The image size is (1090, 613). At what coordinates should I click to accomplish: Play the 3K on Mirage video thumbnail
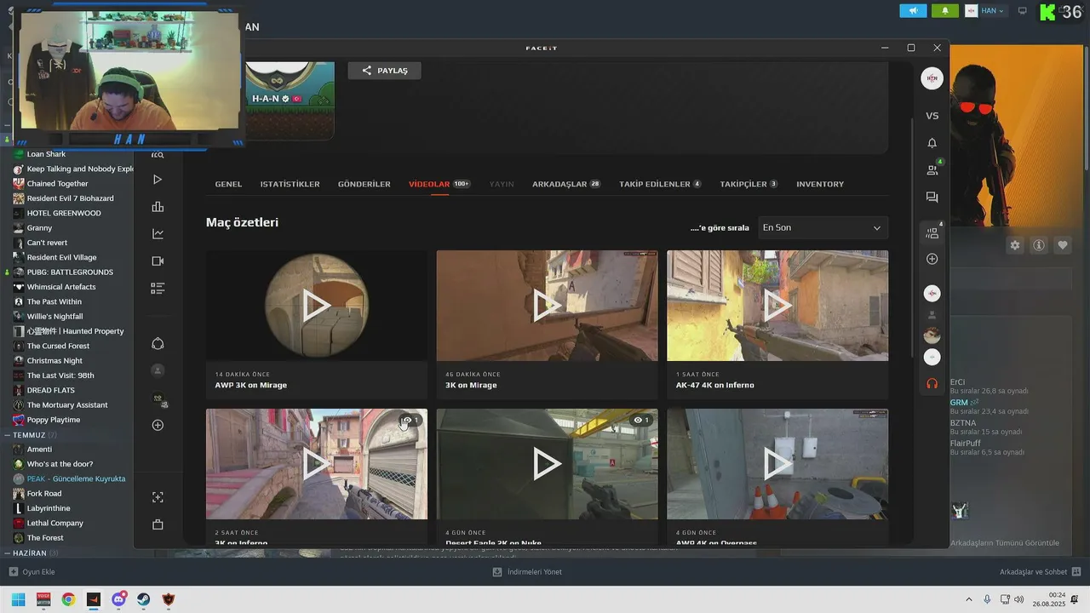(547, 306)
